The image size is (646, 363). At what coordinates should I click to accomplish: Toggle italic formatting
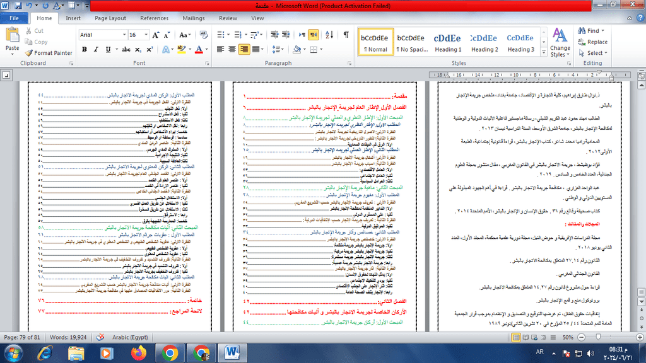(x=96, y=49)
